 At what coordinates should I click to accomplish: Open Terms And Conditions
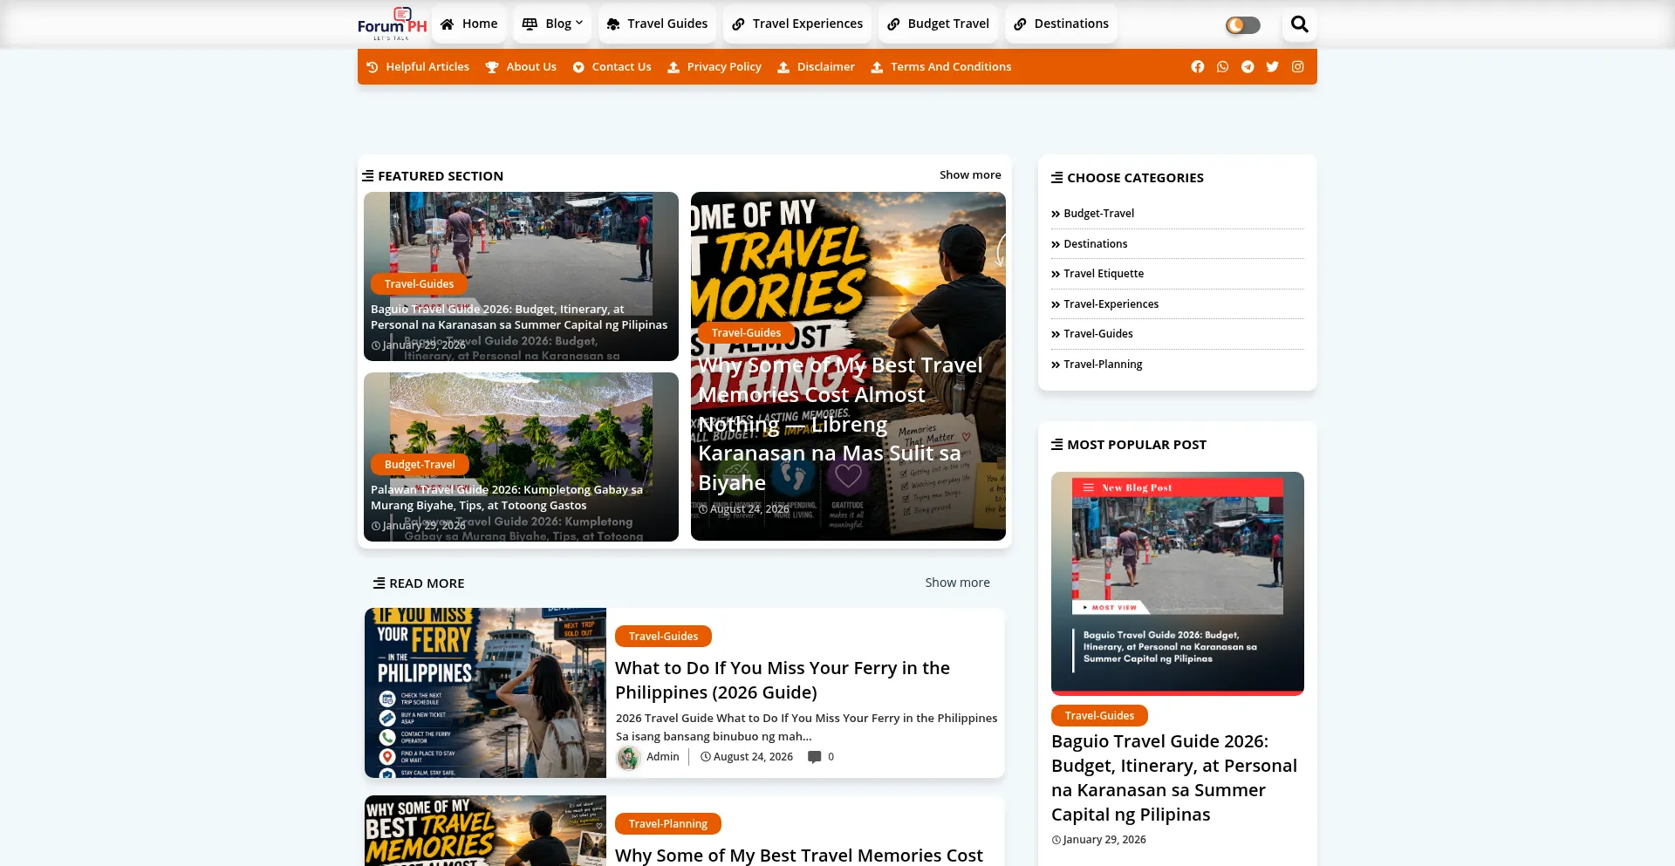tap(941, 67)
